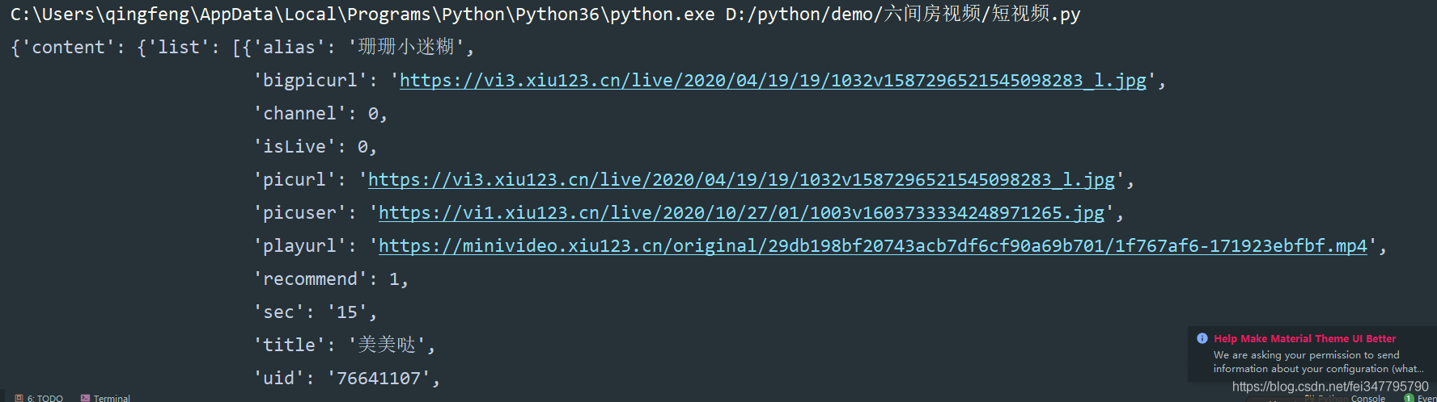Click the 'sec': '15' output line
The height and width of the screenshot is (402, 1437).
tap(316, 312)
